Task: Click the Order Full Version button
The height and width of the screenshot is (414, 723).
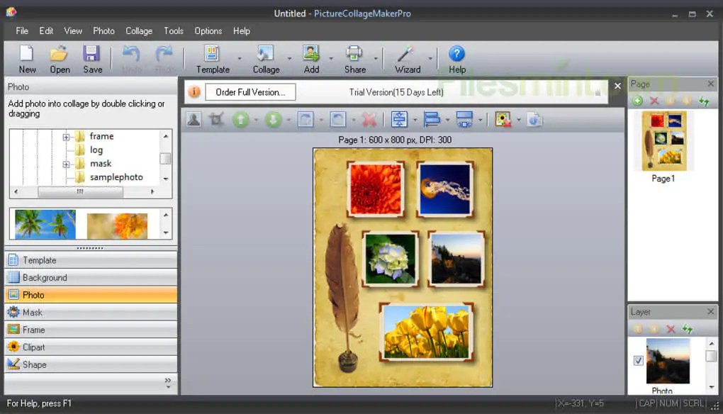Action: click(x=251, y=92)
